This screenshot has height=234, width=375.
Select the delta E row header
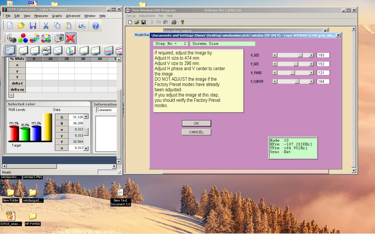[x=17, y=83]
